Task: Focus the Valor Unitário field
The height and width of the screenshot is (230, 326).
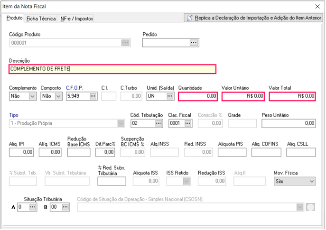Action: pos(242,96)
